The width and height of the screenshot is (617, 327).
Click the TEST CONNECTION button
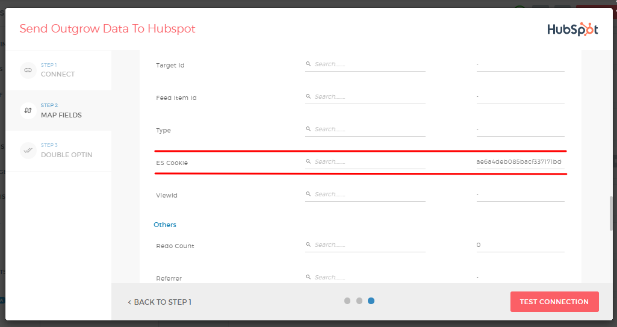pos(554,302)
